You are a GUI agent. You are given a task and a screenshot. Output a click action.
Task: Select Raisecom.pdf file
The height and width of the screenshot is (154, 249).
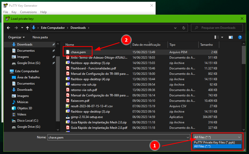pyautogui.click(x=80, y=101)
